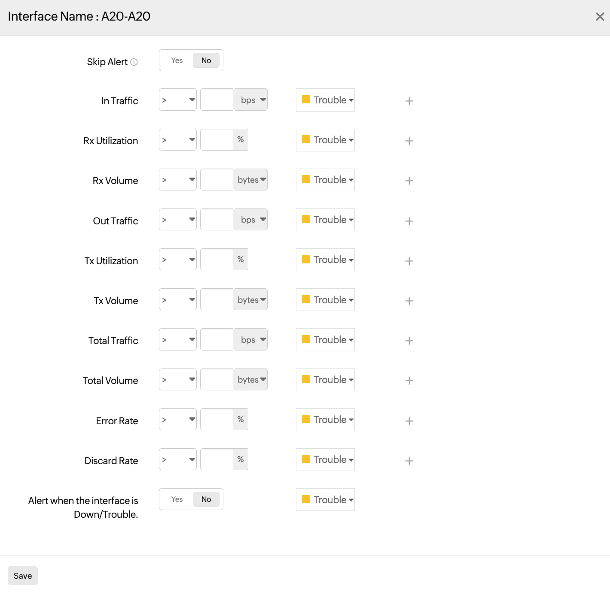
Task: Click the Save button
Action: point(23,576)
